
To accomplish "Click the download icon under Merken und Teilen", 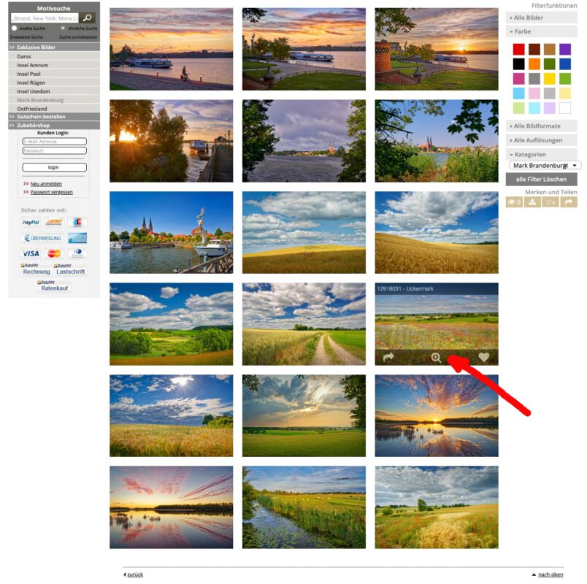I will pyautogui.click(x=532, y=202).
